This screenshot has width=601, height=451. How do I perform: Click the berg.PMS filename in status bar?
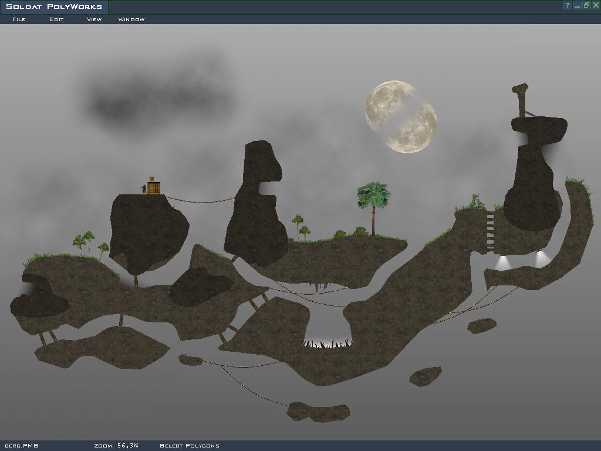(x=22, y=446)
